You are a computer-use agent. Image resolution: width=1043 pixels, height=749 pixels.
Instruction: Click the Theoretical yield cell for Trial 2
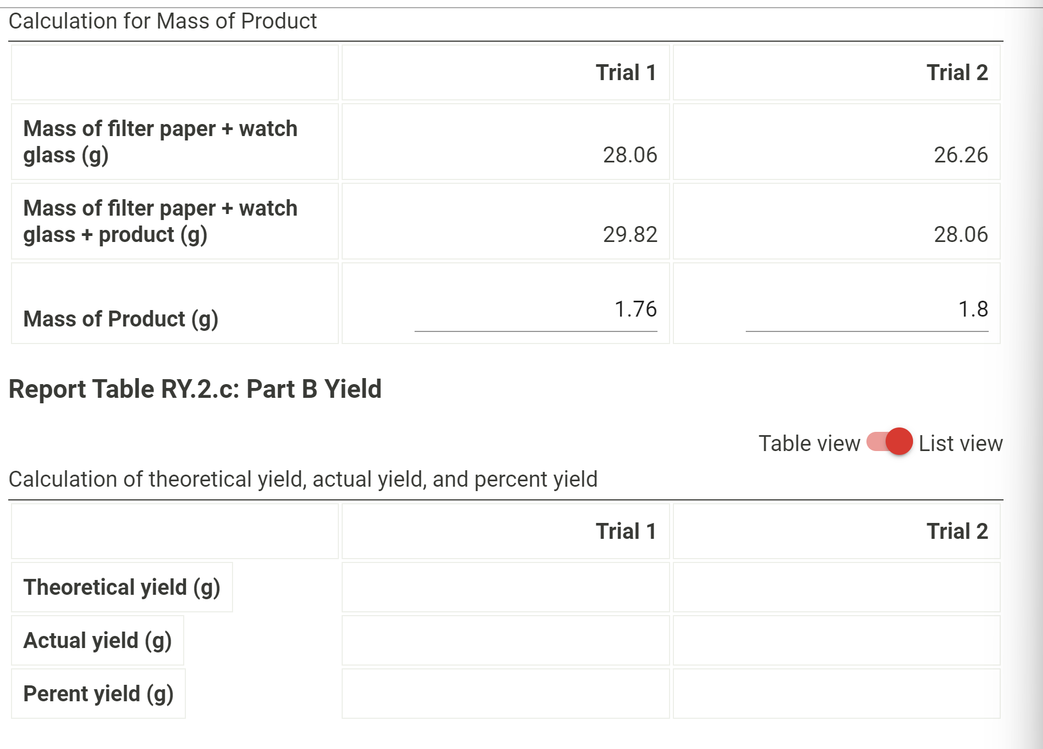(836, 587)
